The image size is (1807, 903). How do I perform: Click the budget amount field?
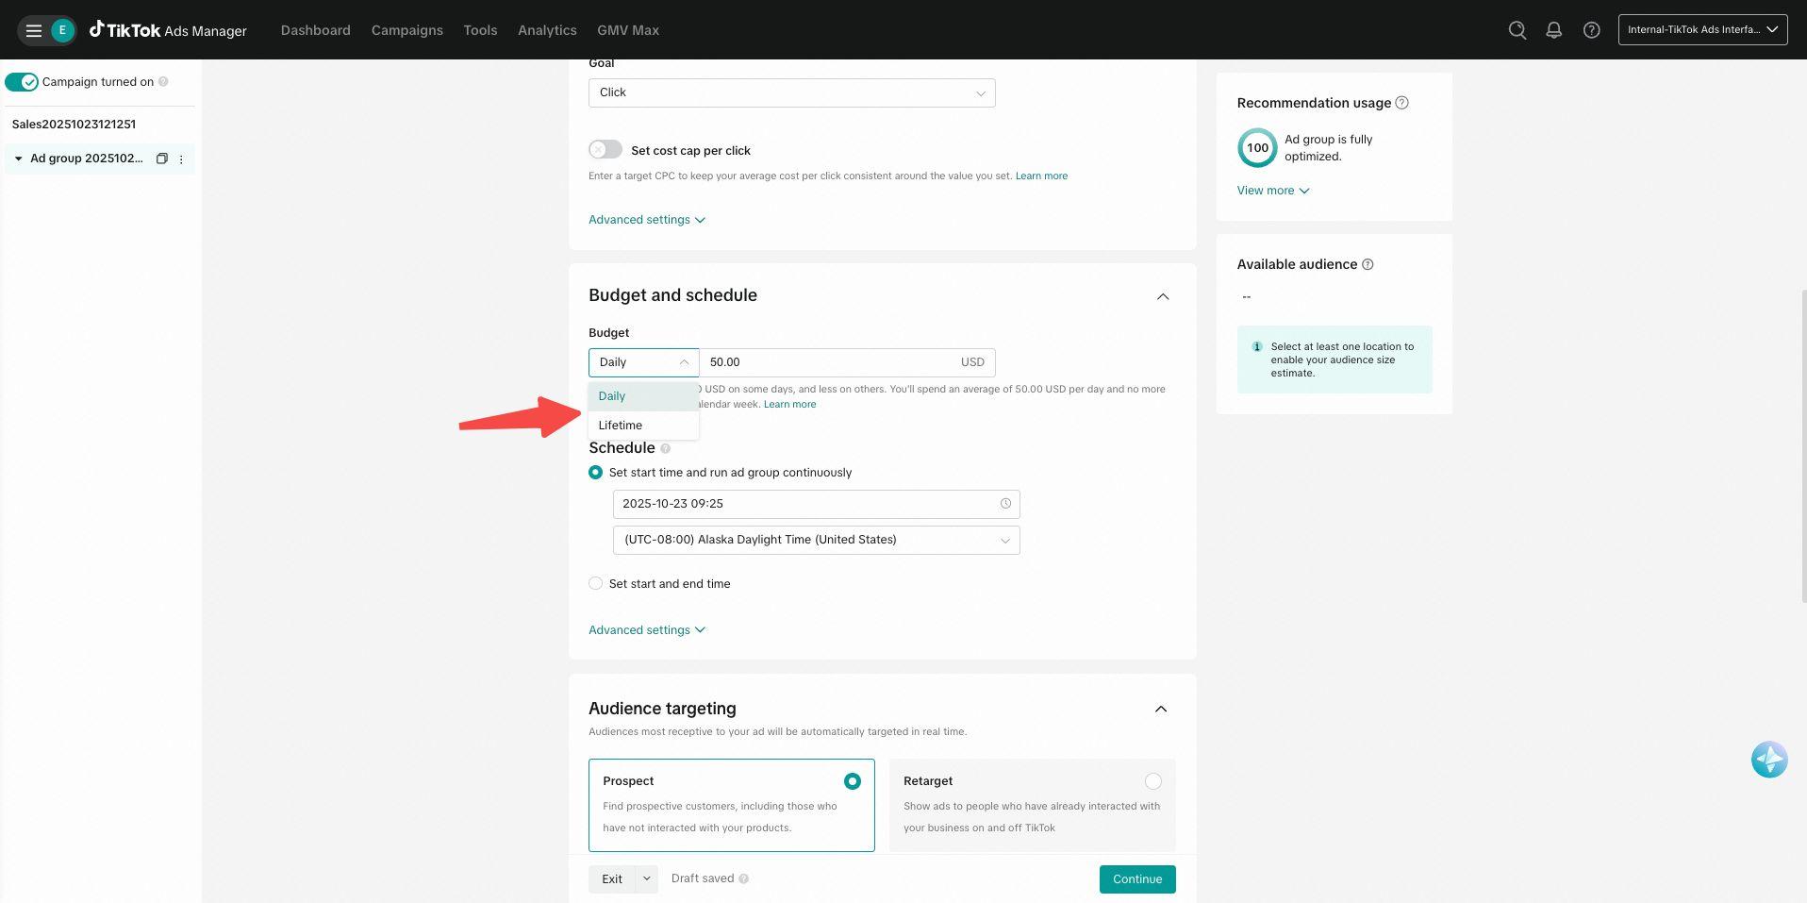tap(828, 362)
